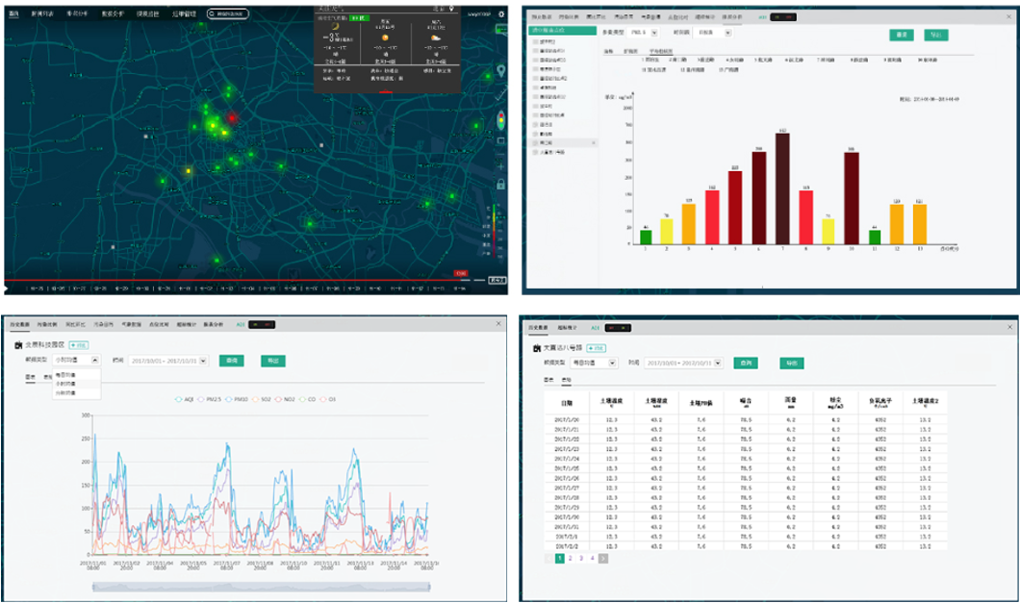
Task: Toggle the PM2.5 series in chart legend
Action: pyautogui.click(x=210, y=399)
